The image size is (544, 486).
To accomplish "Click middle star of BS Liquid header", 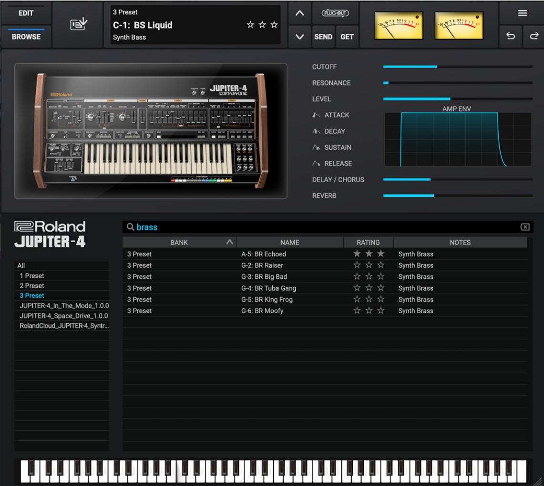I will click(x=262, y=25).
